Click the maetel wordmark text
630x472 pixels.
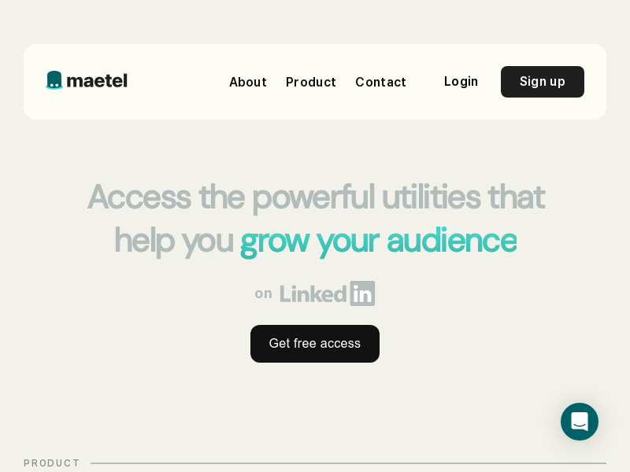coord(97,81)
